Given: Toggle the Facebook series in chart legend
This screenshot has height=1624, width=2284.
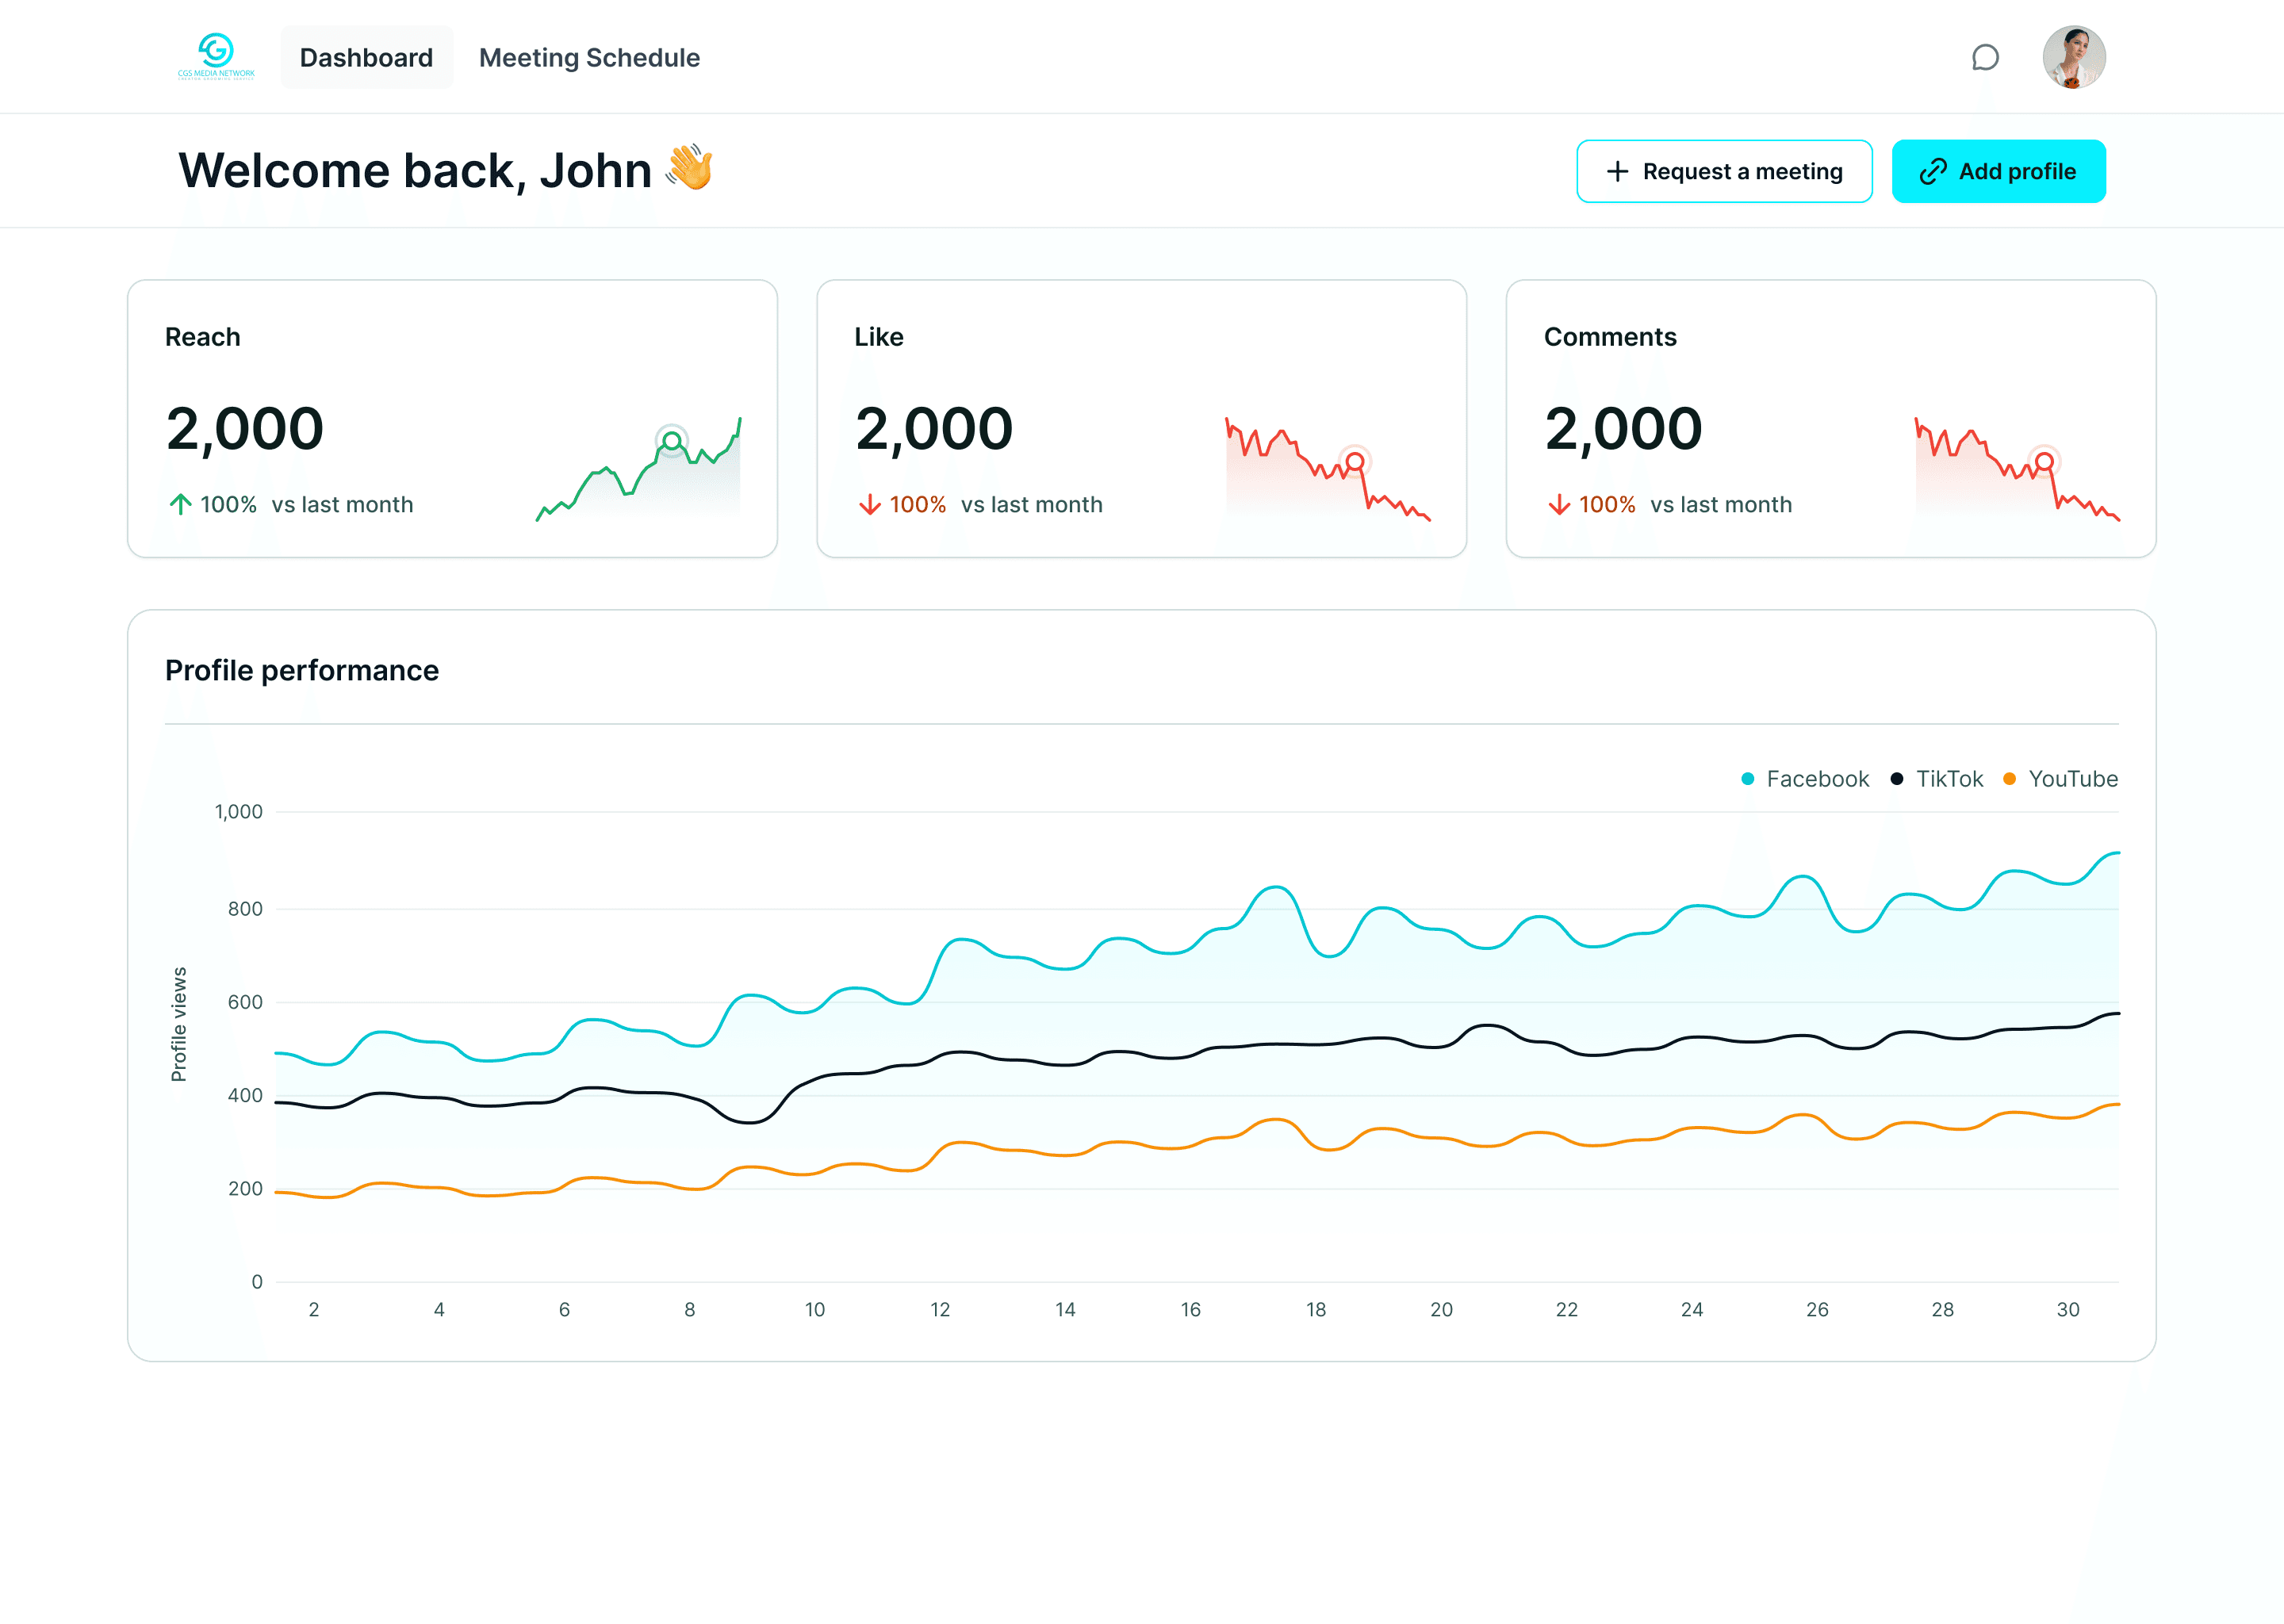Looking at the screenshot, I should pos(1816,779).
